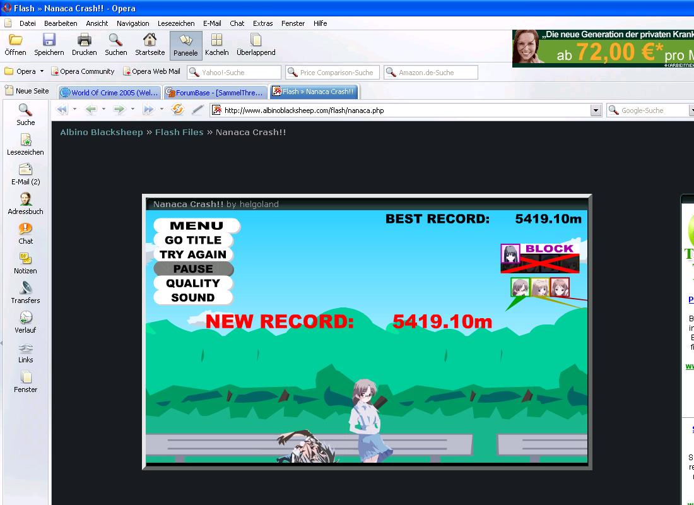Open the Suche panel in sidebar
Image resolution: width=694 pixels, height=505 pixels.
[25, 115]
